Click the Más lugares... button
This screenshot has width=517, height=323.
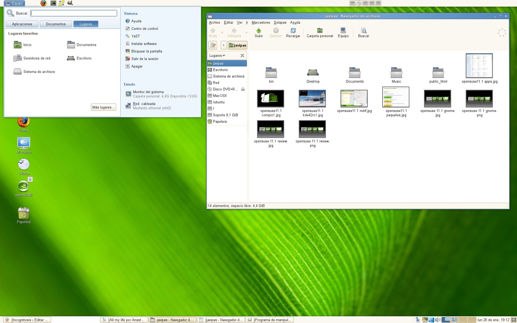tap(104, 107)
